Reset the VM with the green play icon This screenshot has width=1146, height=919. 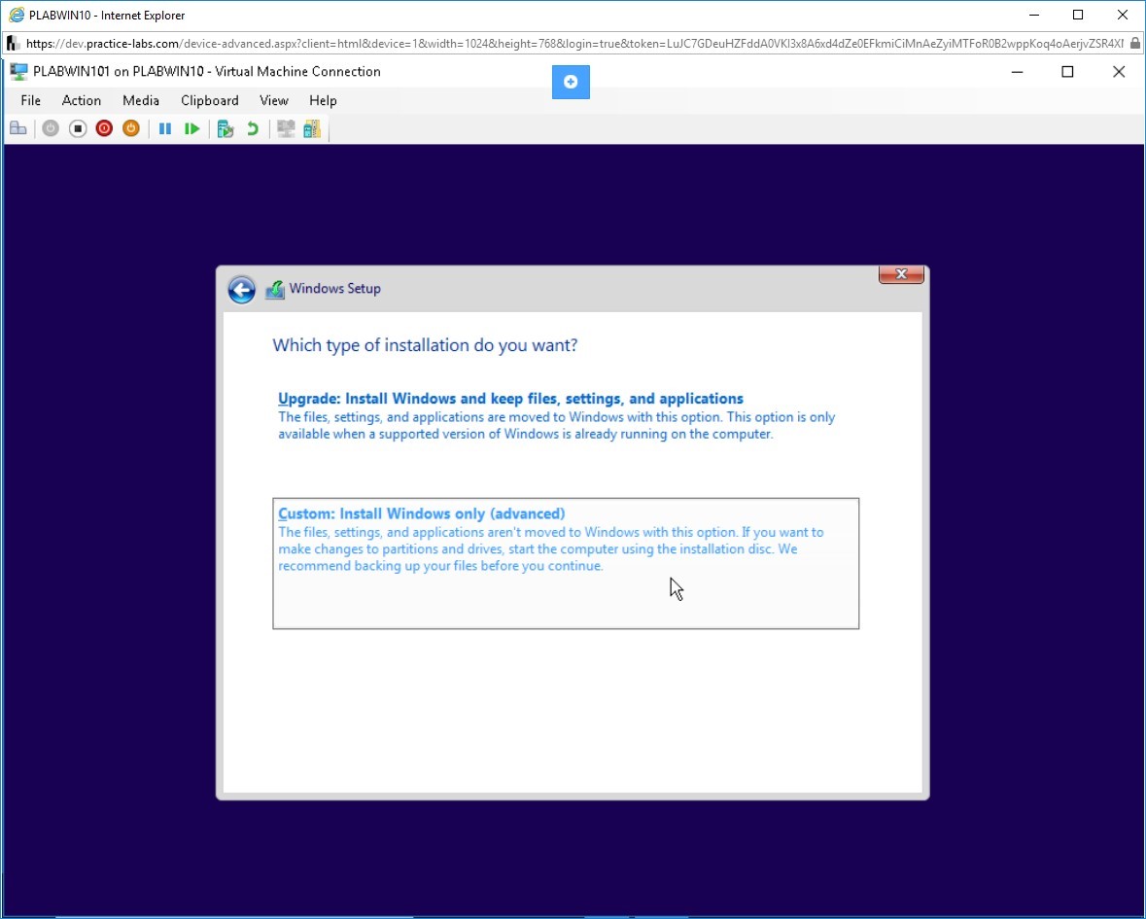coord(192,129)
